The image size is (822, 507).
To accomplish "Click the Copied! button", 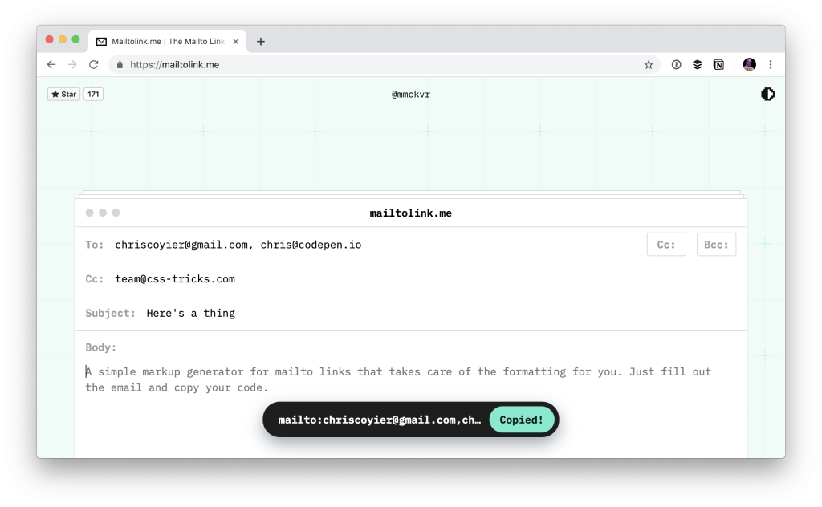I will [x=521, y=420].
